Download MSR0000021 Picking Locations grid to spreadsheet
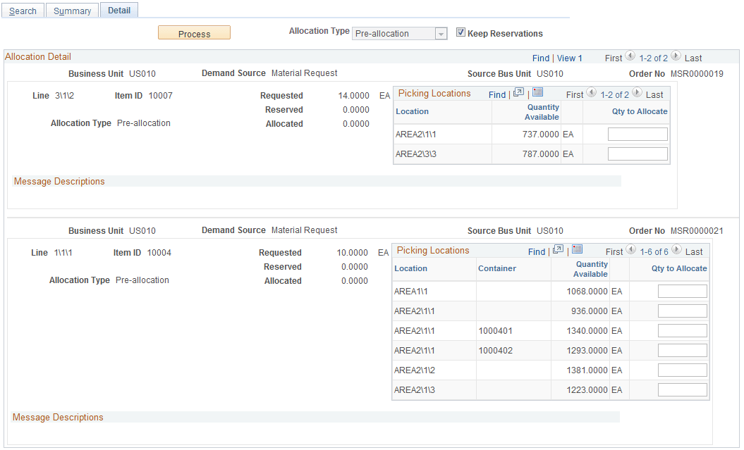The height and width of the screenshot is (450, 744). tap(576, 251)
